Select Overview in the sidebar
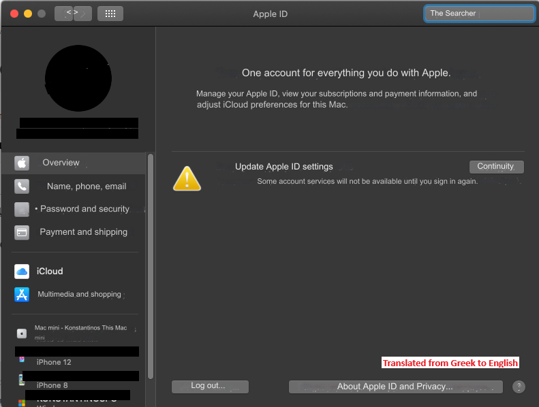539x407 pixels. (x=74, y=163)
